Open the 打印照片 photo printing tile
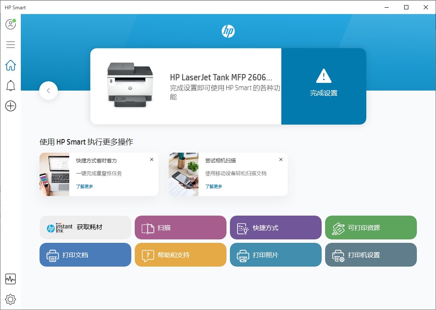The height and width of the screenshot is (310, 436). tap(275, 255)
